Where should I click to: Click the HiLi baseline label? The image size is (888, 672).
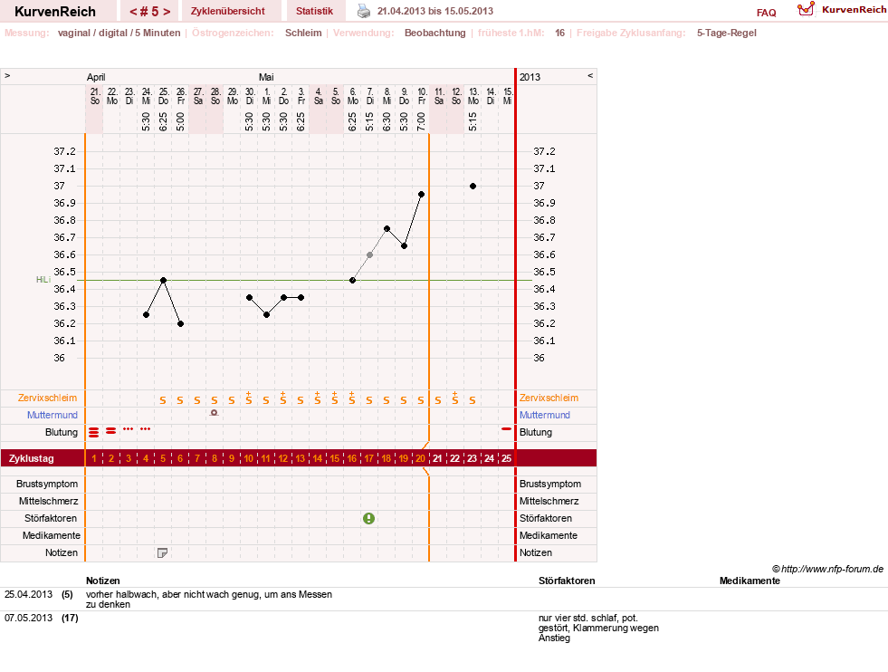[43, 279]
